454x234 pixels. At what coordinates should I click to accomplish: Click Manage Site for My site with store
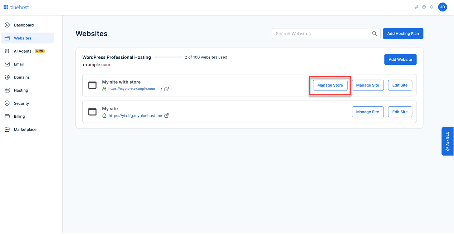[368, 85]
